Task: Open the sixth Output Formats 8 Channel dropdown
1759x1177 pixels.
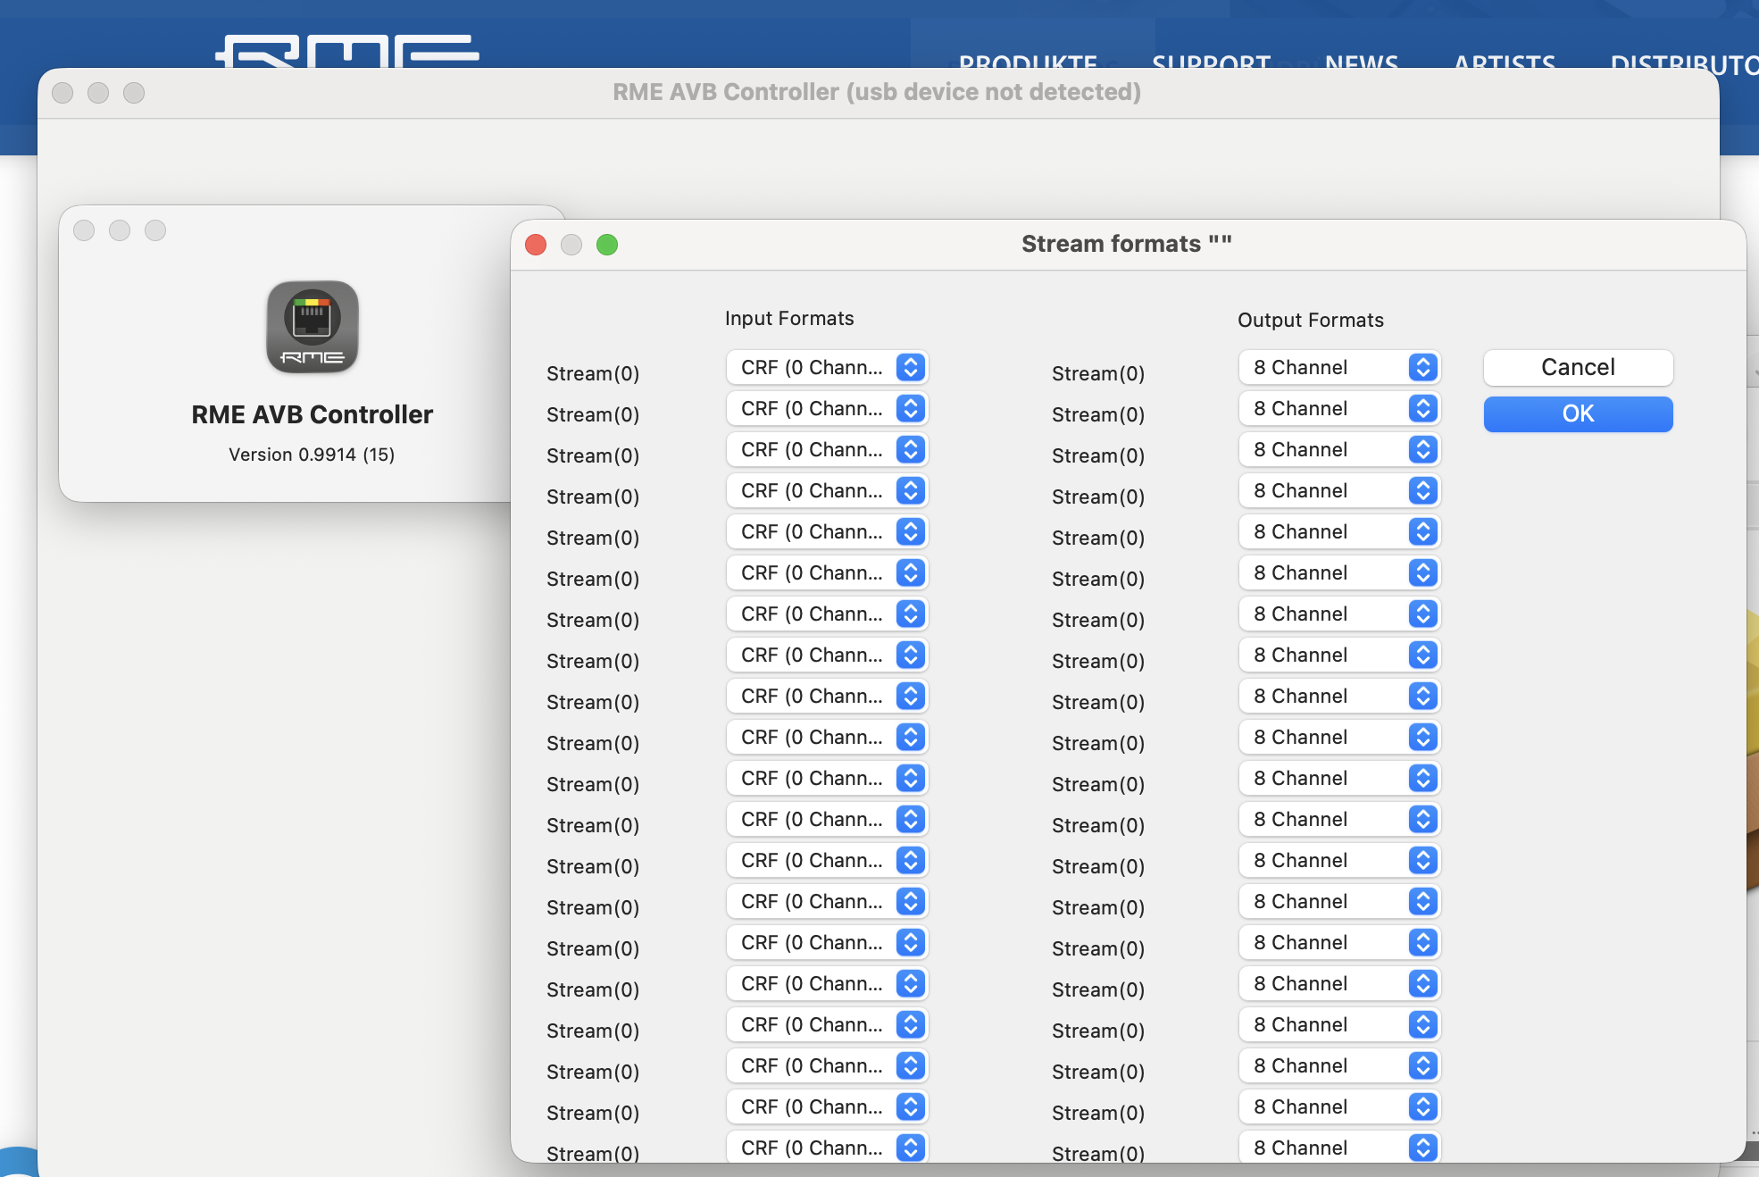Action: (x=1339, y=572)
